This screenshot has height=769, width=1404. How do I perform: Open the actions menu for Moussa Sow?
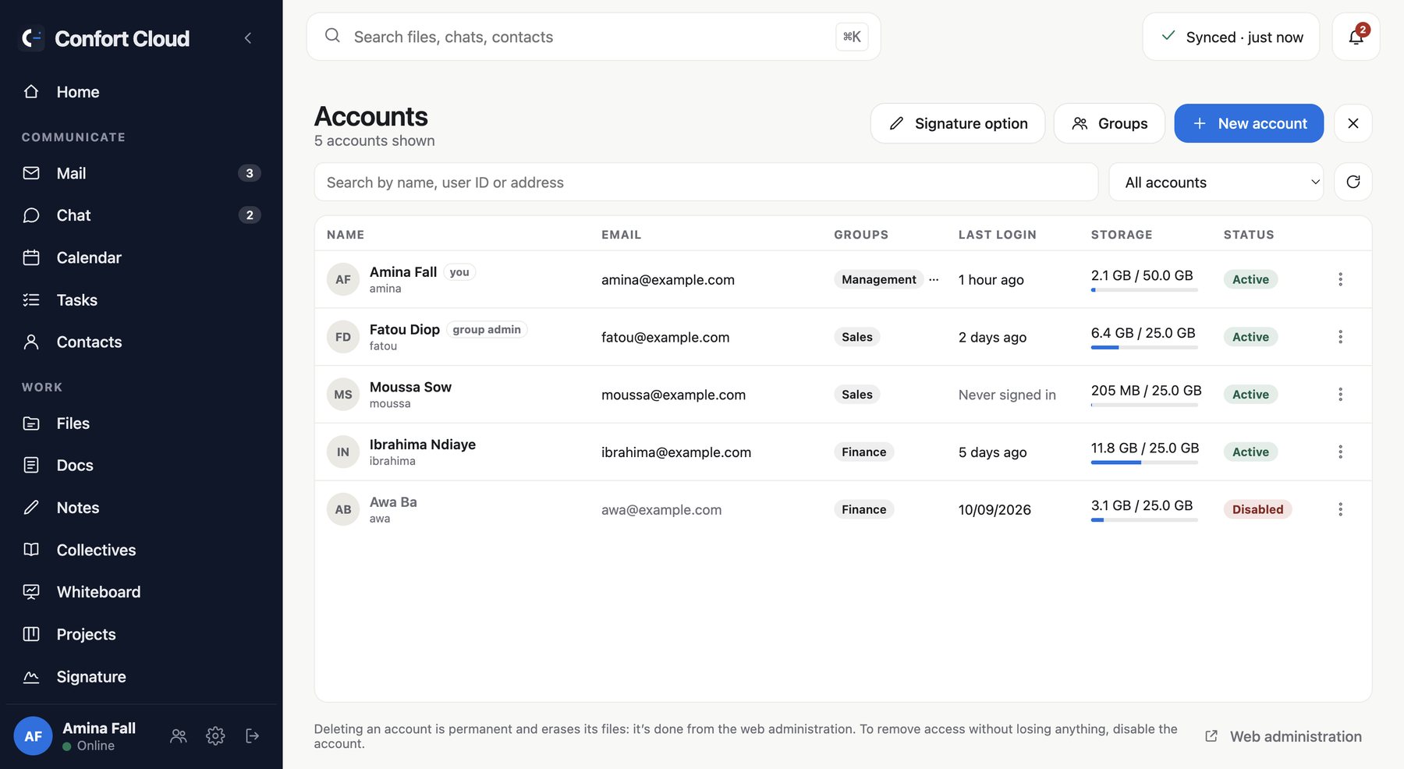(1340, 395)
